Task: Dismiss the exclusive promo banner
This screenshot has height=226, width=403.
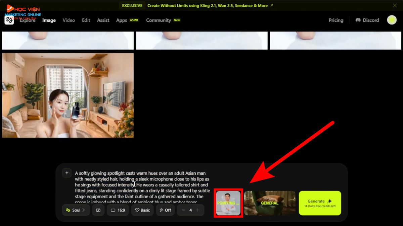Action: 395,5
